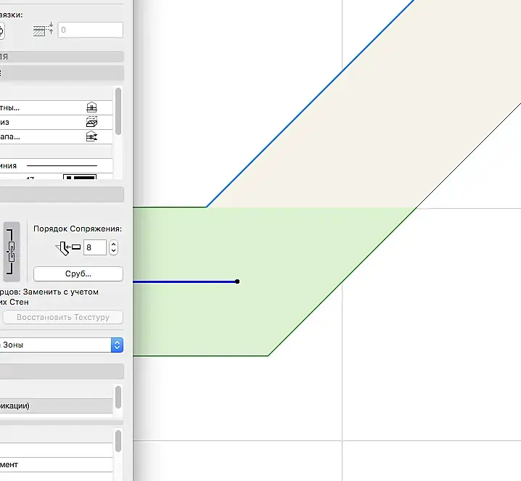Image resolution: width=521 pixels, height=481 pixels.
Task: Click the pen color swatch beside value 47
Action: 80,177
